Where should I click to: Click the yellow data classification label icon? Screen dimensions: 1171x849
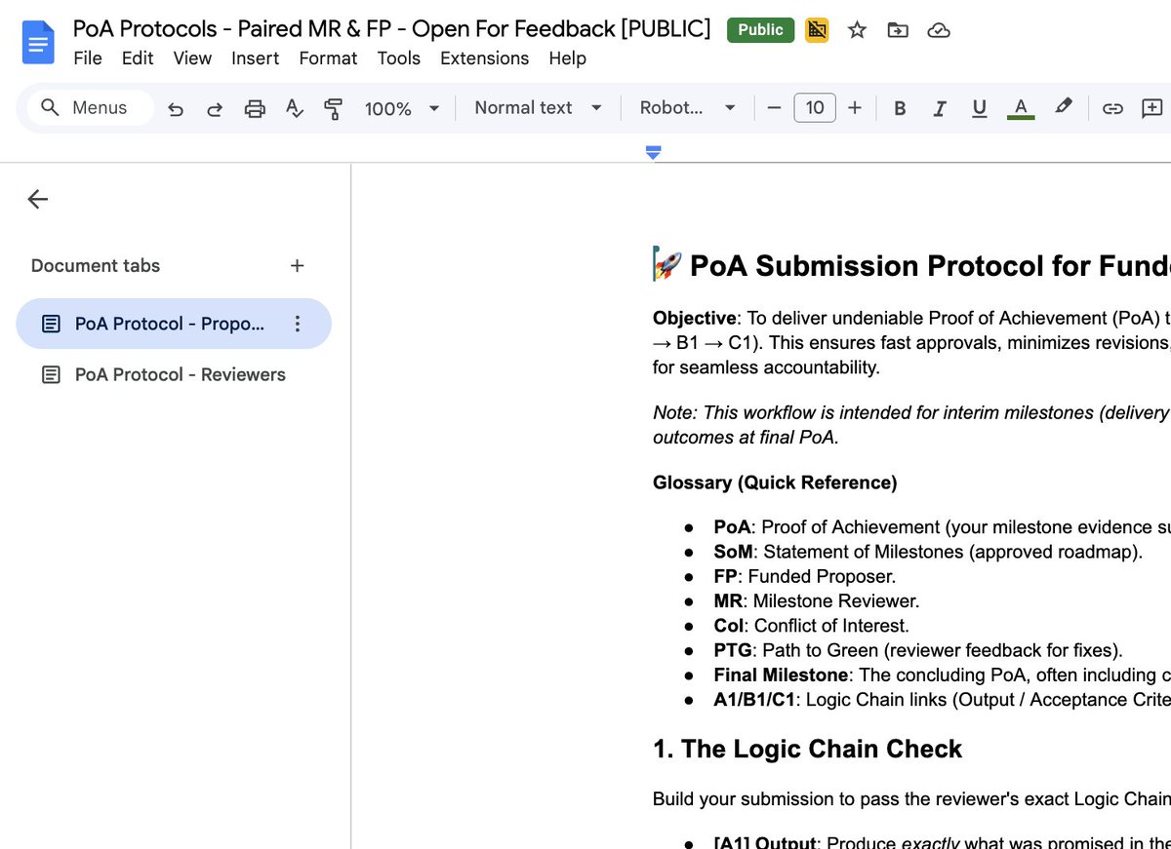coord(817,30)
